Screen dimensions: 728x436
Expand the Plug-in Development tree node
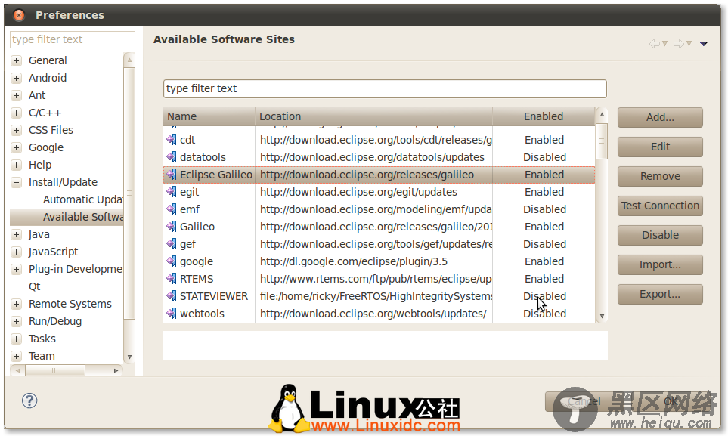(x=16, y=269)
